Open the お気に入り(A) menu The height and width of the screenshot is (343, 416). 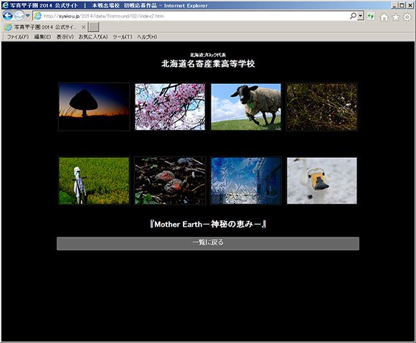[x=93, y=37]
